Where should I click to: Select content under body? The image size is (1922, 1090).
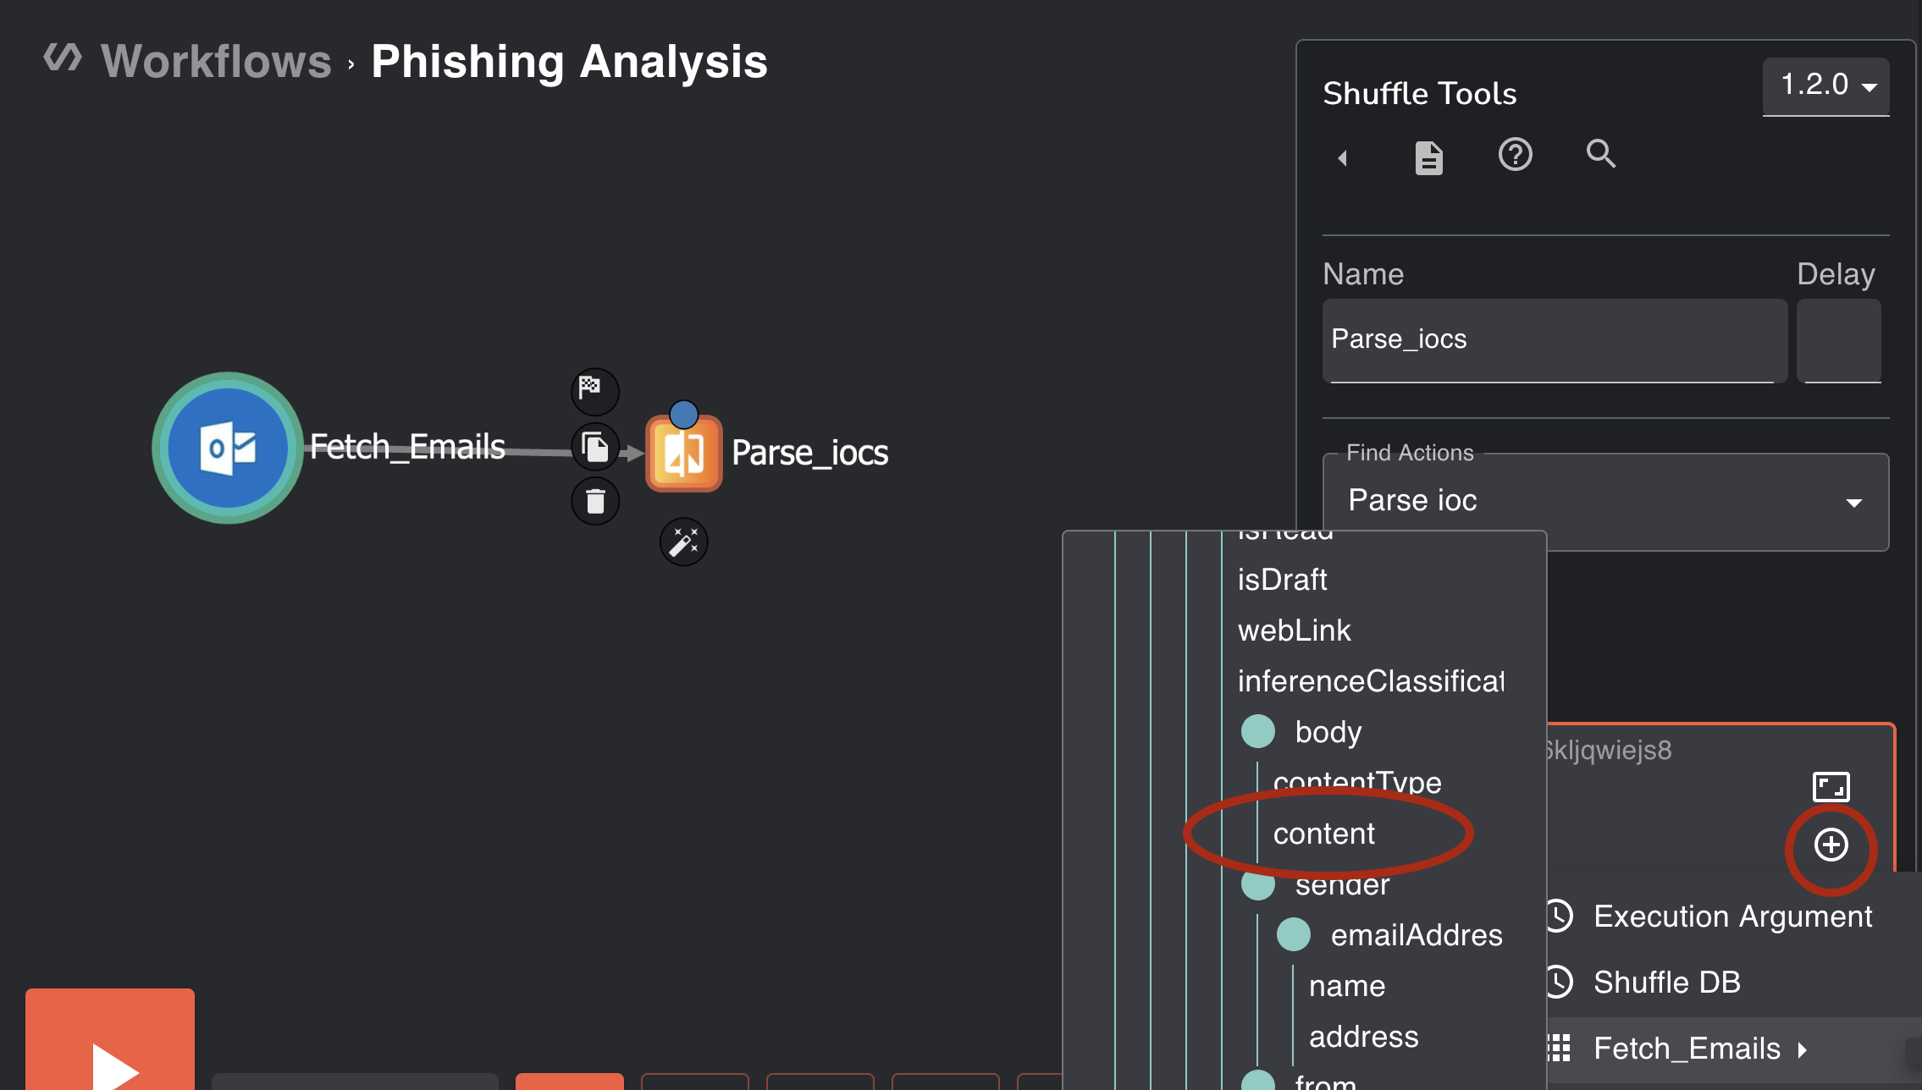1324,834
